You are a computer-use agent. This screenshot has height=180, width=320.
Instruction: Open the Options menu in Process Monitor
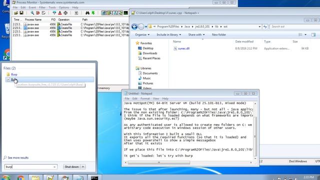(64, 7)
